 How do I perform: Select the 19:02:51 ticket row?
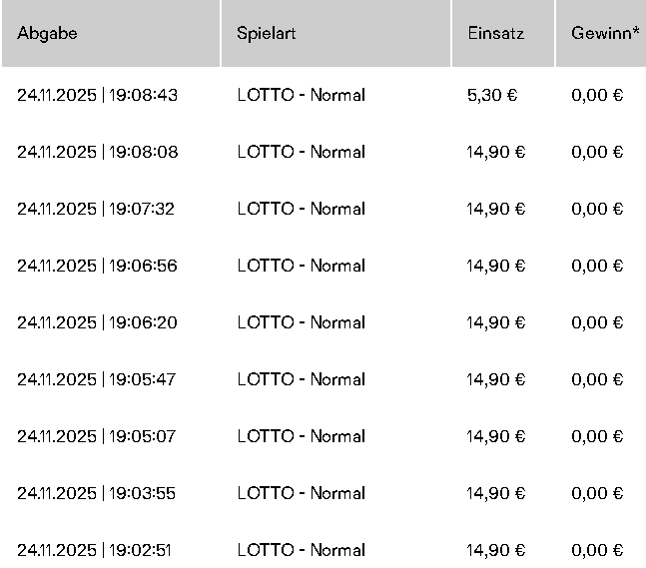[x=97, y=551]
